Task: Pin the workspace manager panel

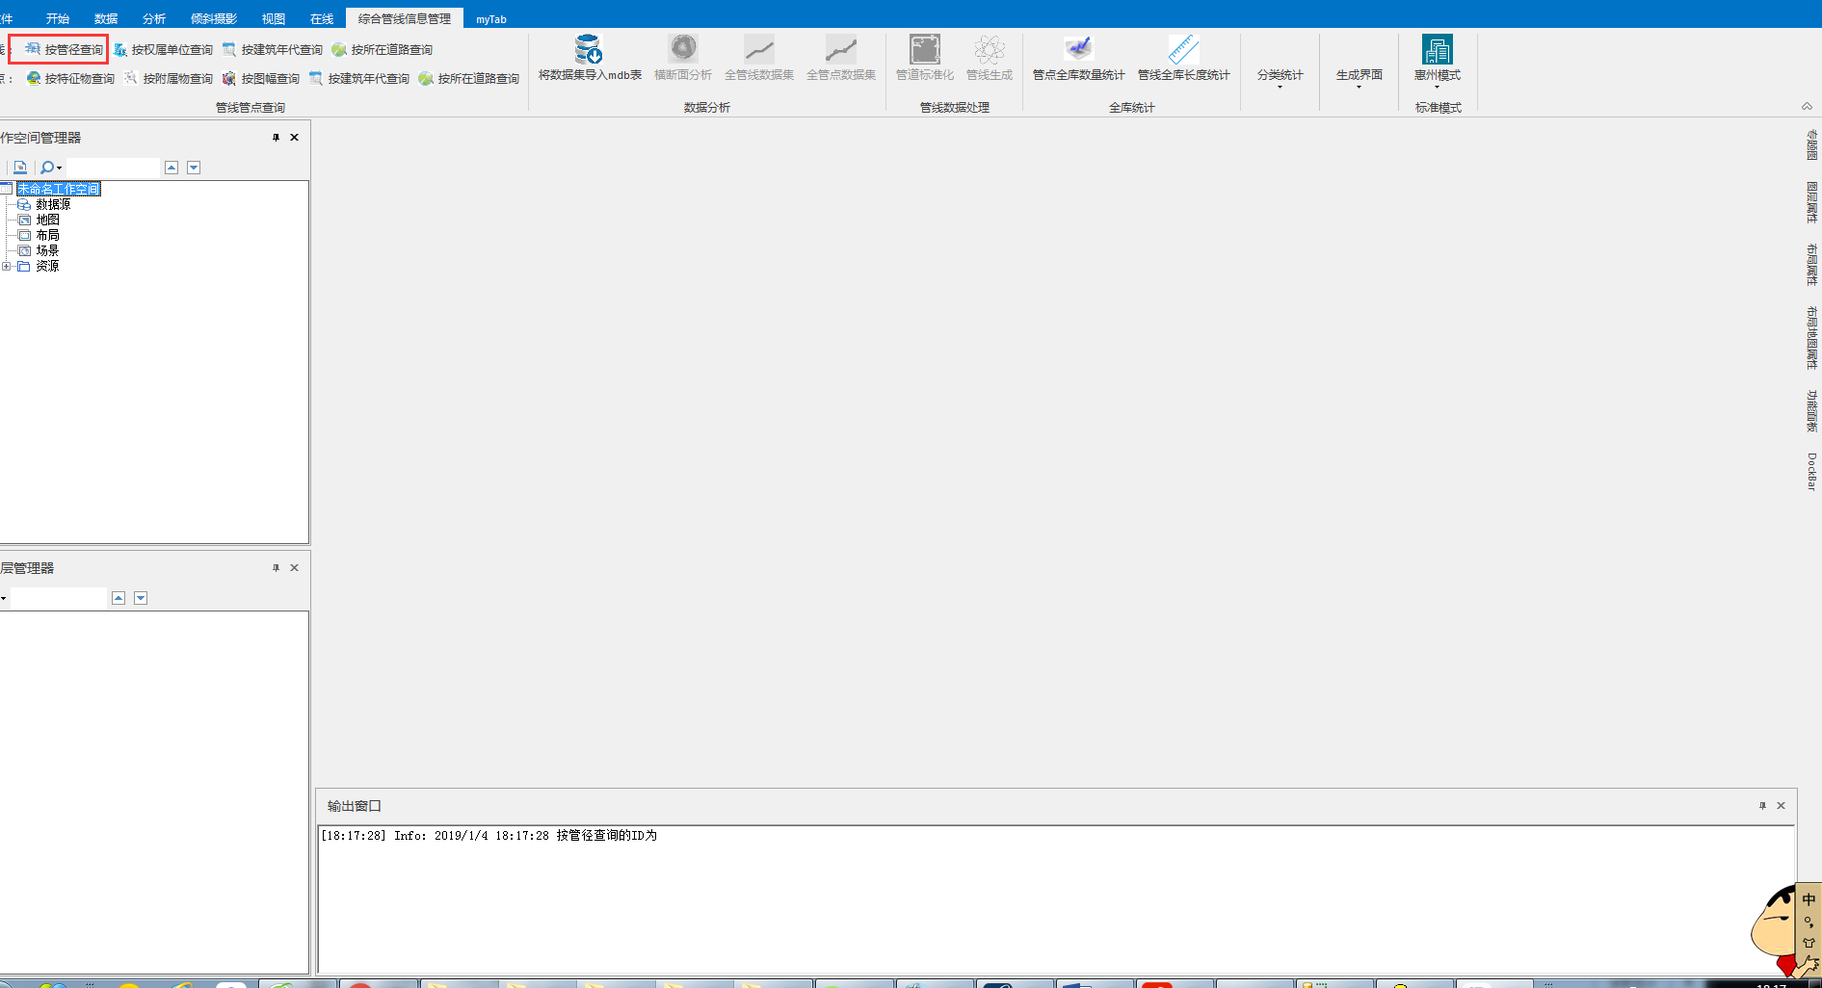Action: tap(276, 138)
